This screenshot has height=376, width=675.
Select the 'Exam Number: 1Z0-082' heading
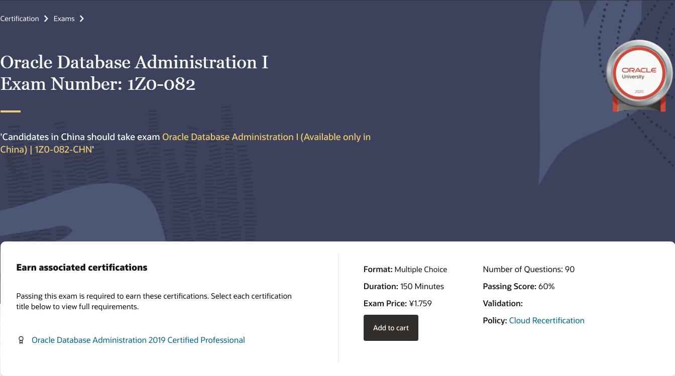98,84
